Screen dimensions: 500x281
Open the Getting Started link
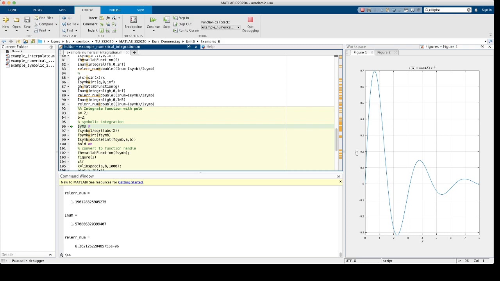tap(130, 182)
